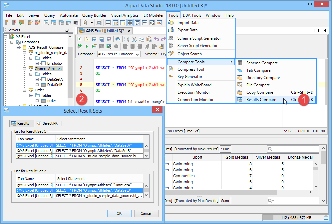The width and height of the screenshot is (332, 224).
Task: Select DataSetA row in List for Result Set 2
Action: coord(80,185)
